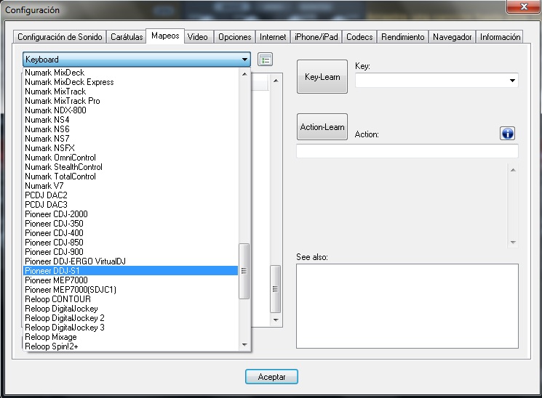Click the Action input field
The image size is (542, 398).
click(x=407, y=151)
